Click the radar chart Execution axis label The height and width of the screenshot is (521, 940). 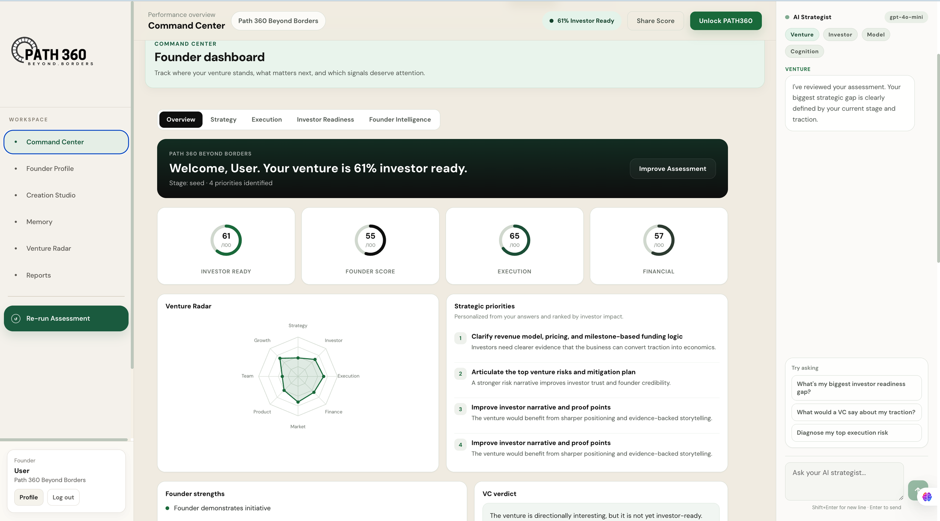348,376
